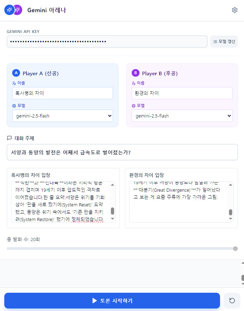Click the purple sparkle logo icon
This screenshot has height=311, width=244.
coord(18,10)
